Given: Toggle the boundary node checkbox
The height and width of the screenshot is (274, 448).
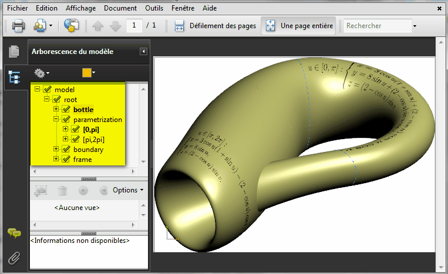Looking at the screenshot, I should (66, 150).
